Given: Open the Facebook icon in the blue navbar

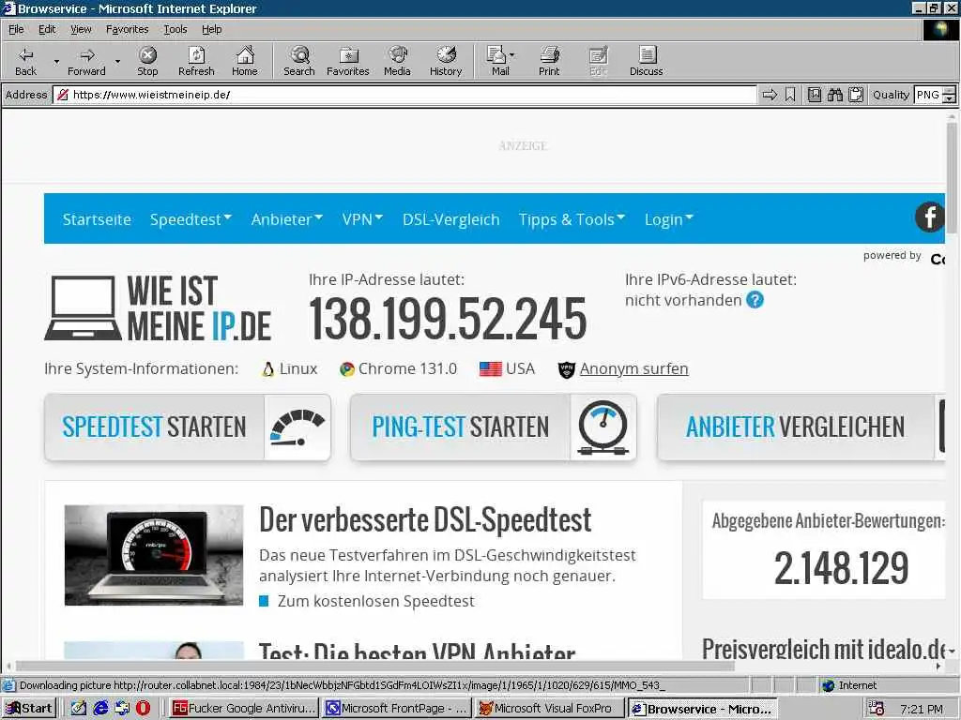Looking at the screenshot, I should [929, 217].
